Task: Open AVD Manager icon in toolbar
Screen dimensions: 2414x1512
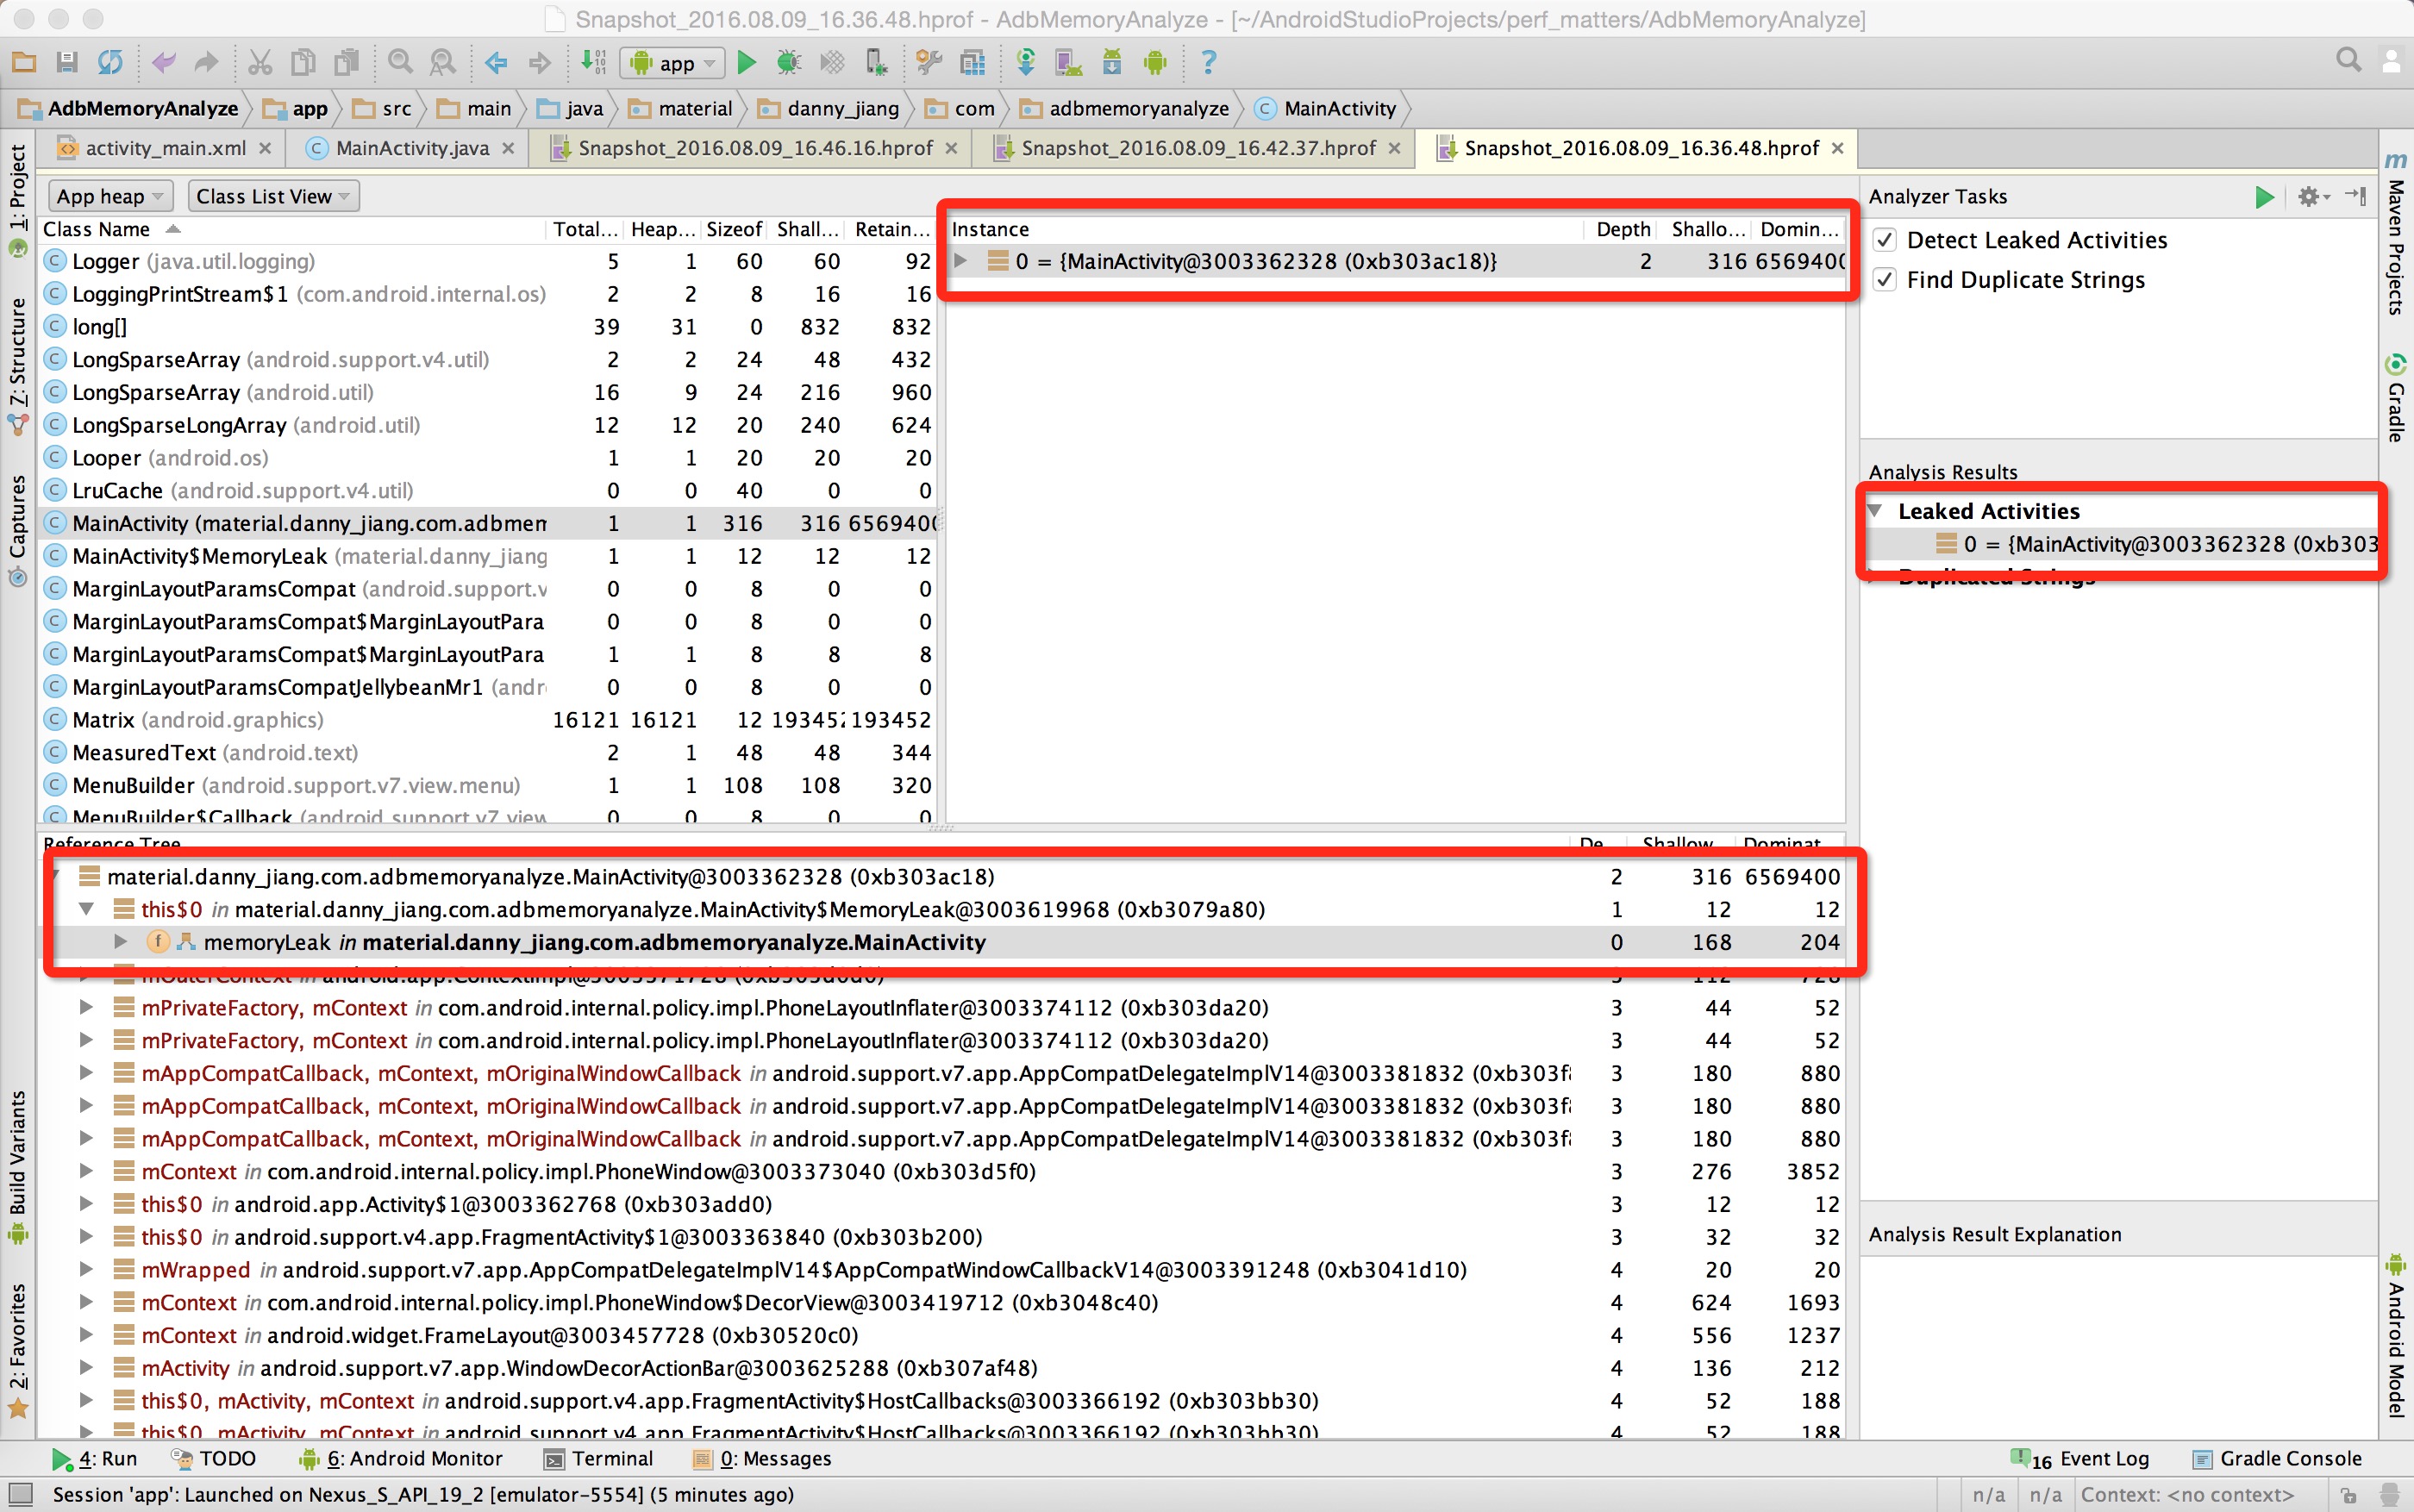Action: [x=1069, y=63]
